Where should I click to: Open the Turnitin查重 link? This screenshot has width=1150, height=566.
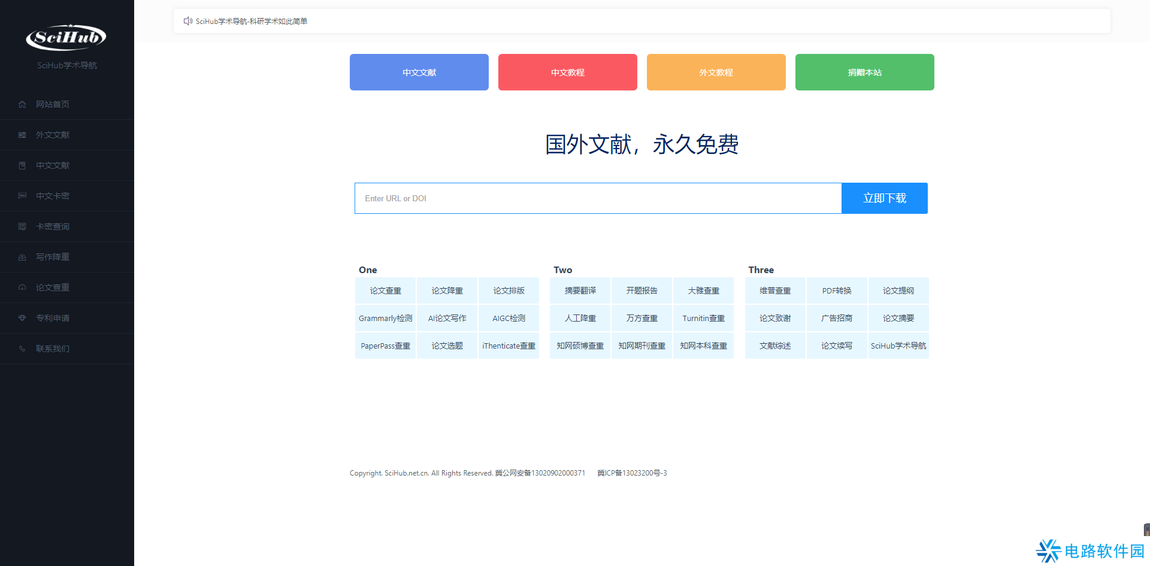(x=703, y=319)
